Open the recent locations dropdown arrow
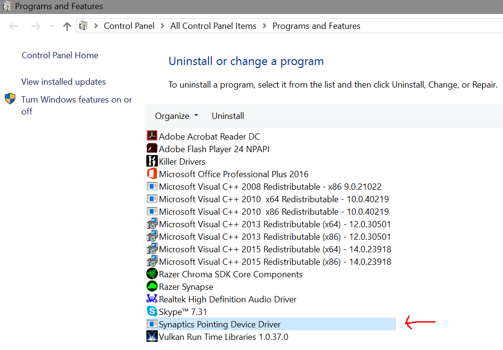Viewport: 503px width, 350px height. point(52,26)
